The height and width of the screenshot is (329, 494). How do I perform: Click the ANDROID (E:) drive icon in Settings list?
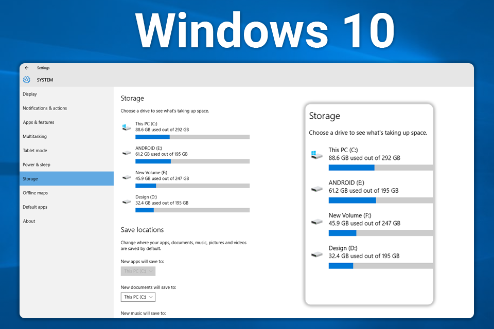tap(127, 153)
